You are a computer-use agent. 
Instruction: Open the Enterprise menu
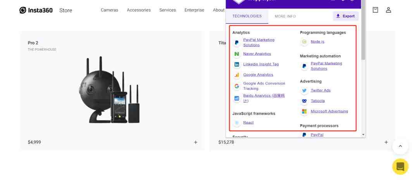click(x=194, y=10)
